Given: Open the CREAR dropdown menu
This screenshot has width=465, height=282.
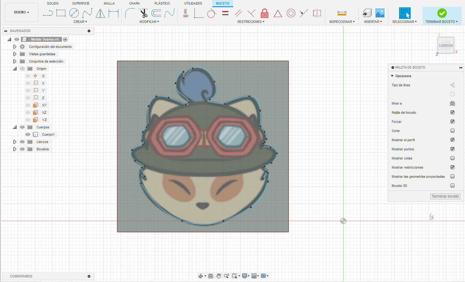Looking at the screenshot, I should pyautogui.click(x=80, y=22).
